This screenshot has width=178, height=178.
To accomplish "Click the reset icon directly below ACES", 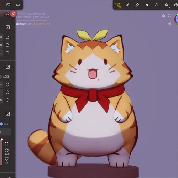I will point(7,85).
